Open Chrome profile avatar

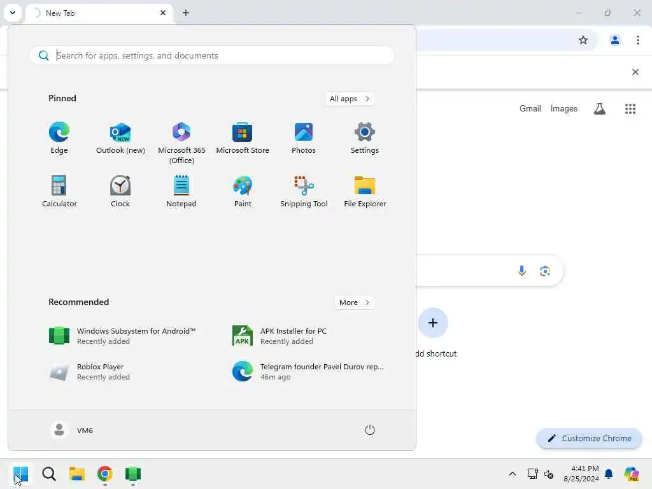point(614,40)
